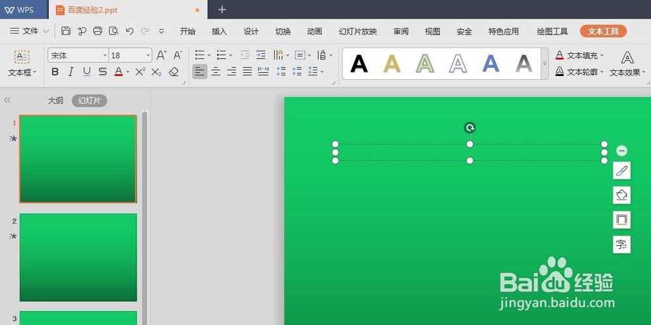Screen dimensions: 651x325
Task: Toggle Underline formatting
Action: [87, 72]
